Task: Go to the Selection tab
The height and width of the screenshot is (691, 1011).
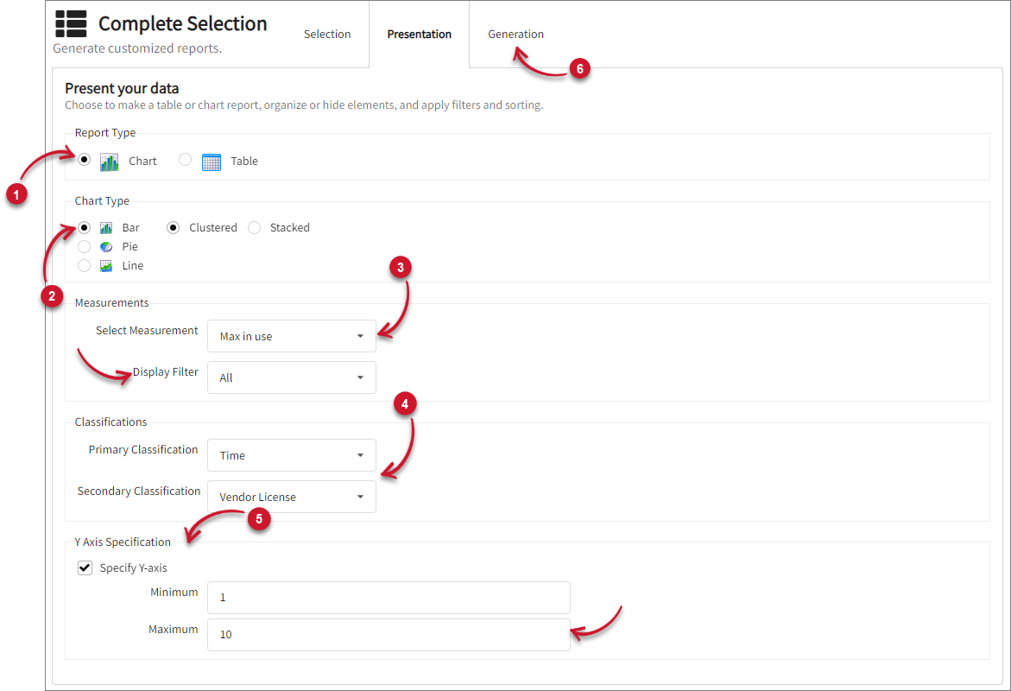Action: [x=327, y=35]
